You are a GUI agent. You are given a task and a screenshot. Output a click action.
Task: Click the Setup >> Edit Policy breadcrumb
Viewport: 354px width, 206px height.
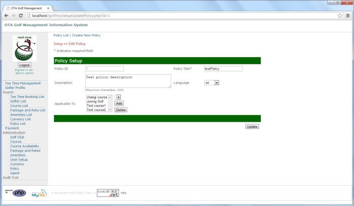point(70,44)
